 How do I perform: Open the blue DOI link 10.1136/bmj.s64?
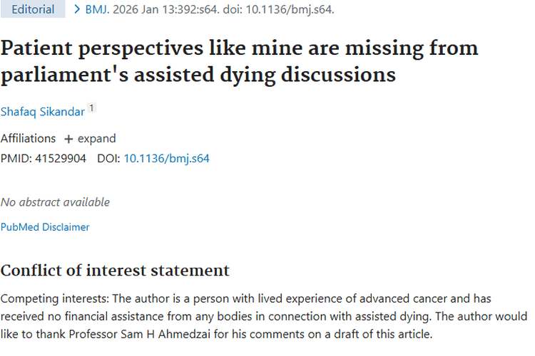(x=166, y=158)
